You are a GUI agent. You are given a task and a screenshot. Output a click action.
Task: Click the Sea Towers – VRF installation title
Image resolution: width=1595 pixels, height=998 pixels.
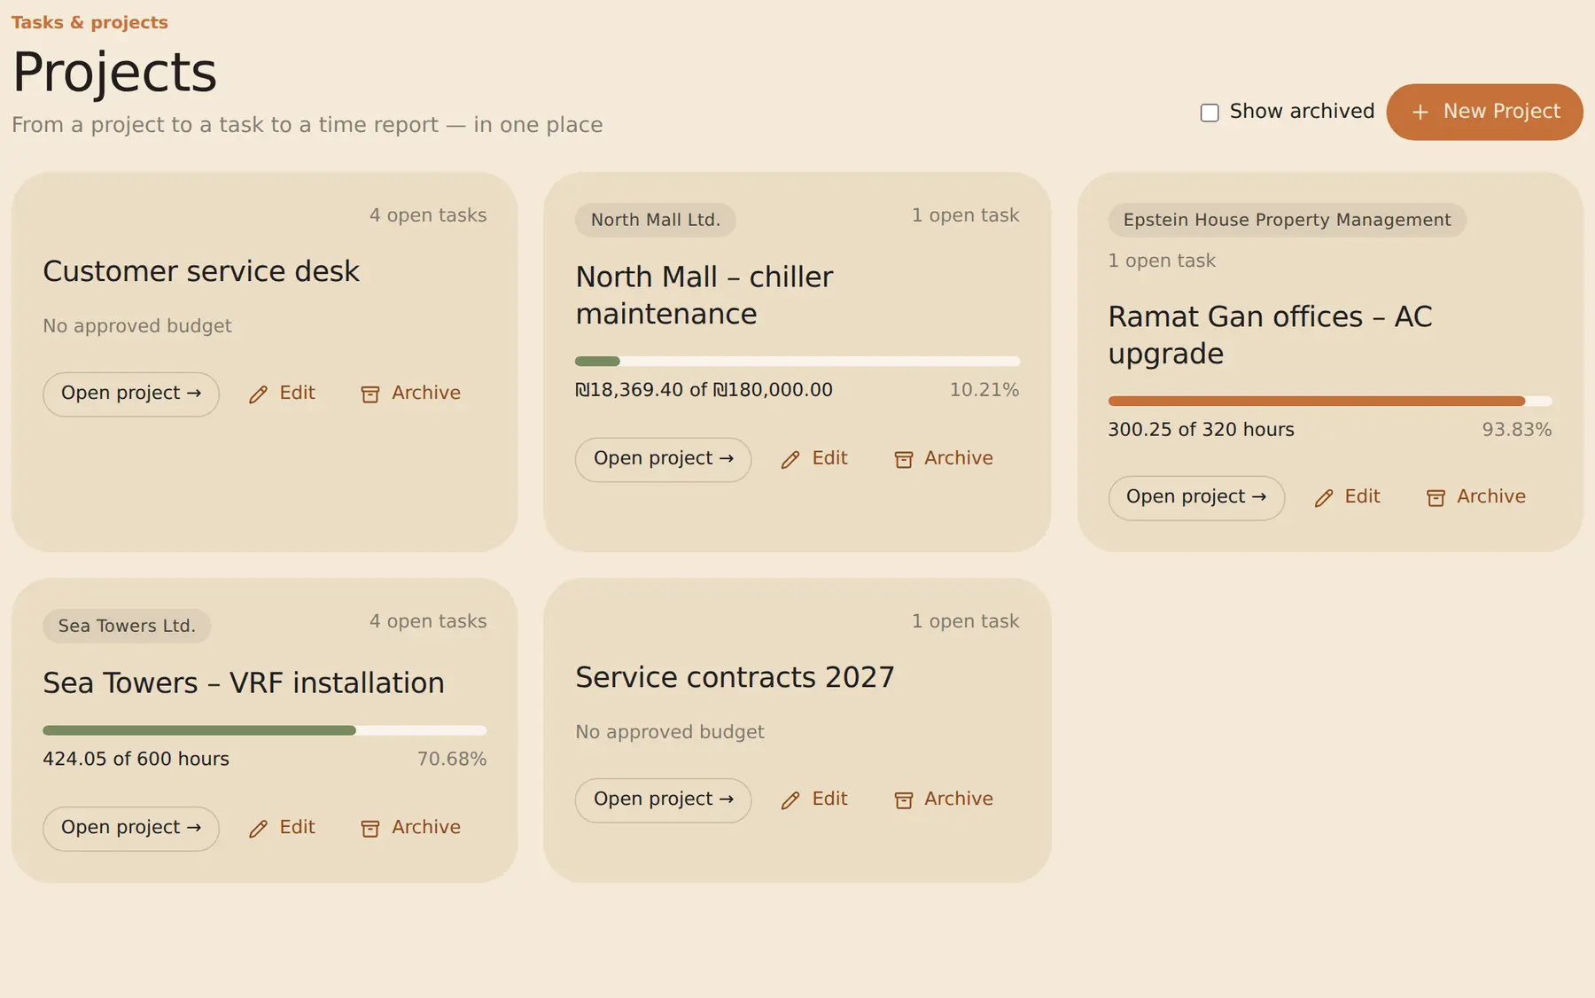click(x=244, y=683)
